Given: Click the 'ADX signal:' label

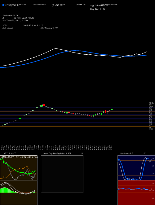Looking at the screenshot, I should tap(8, 28).
